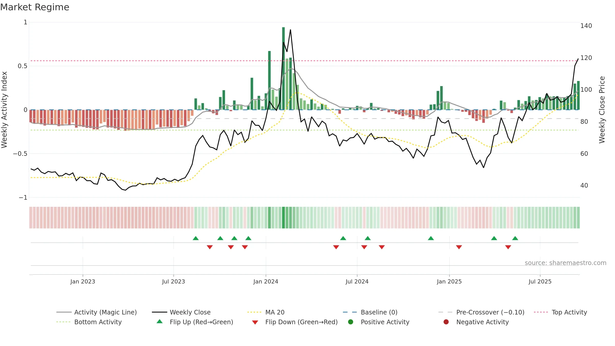Click the 40 right-axis price label
Screen dimensions: 615x346
click(584, 186)
